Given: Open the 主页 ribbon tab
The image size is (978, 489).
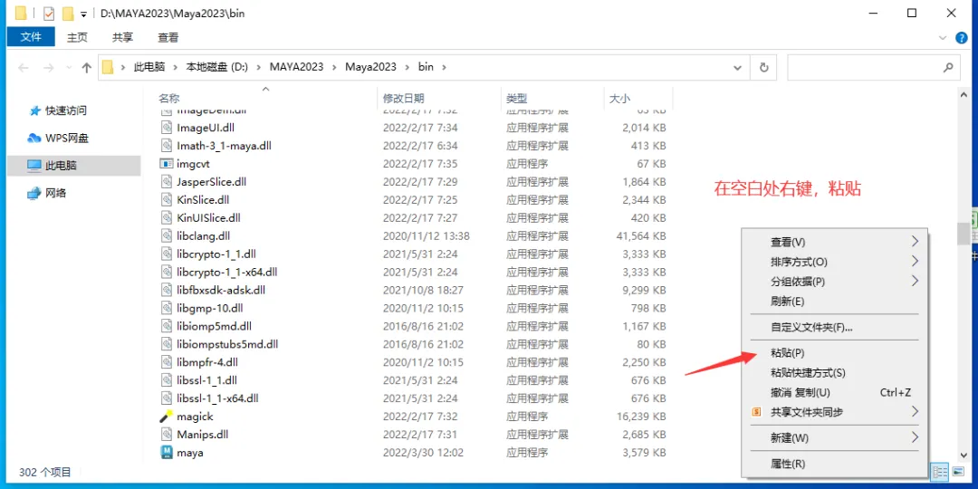Looking at the screenshot, I should pyautogui.click(x=77, y=37).
